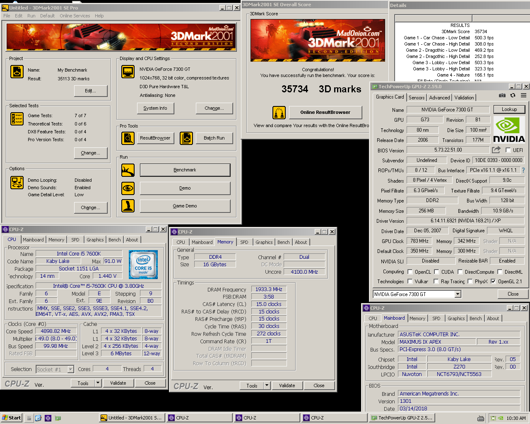The height and width of the screenshot is (424, 530).
Task: Toggle the Ray Tracing checkbox
Action: coord(436,282)
